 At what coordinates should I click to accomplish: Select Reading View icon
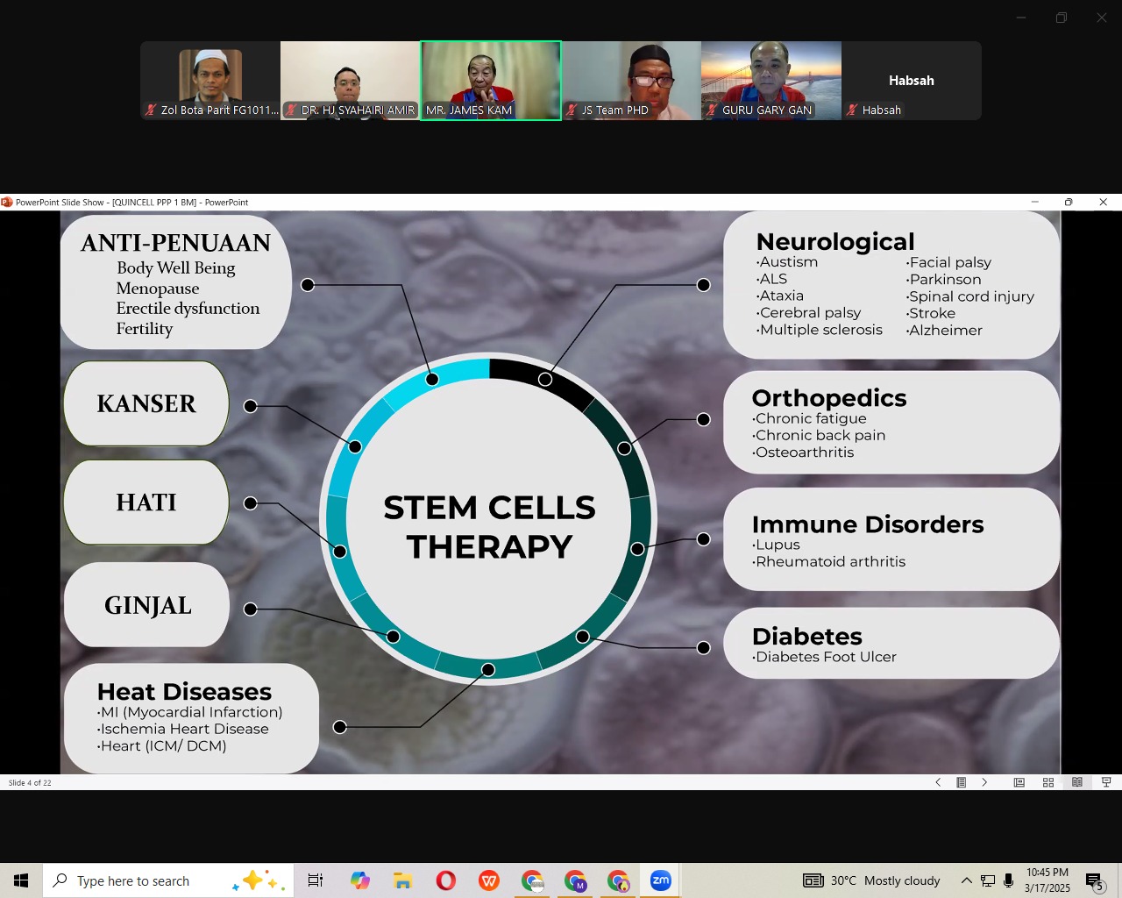[x=1077, y=782]
